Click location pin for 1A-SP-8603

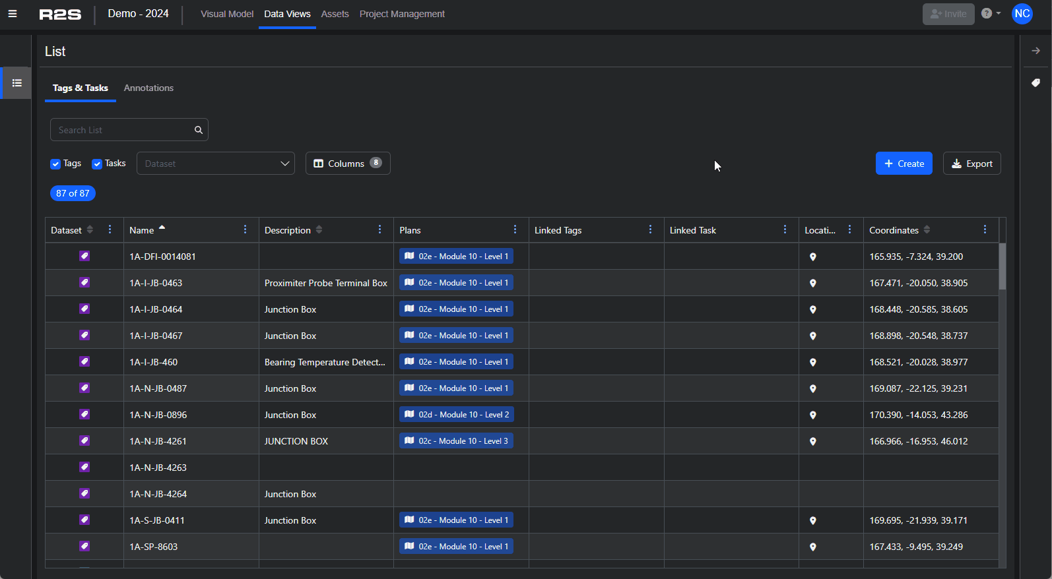813,547
